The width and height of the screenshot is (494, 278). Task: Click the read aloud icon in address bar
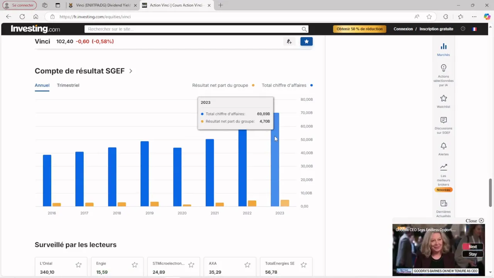tap(417, 17)
